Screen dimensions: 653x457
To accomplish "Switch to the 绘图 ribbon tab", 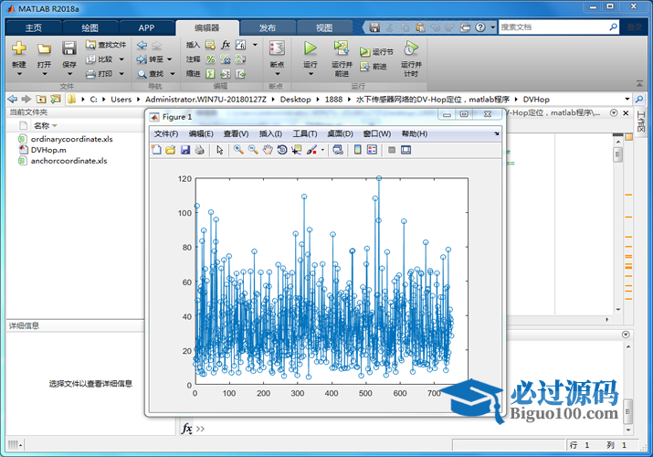I will point(90,28).
